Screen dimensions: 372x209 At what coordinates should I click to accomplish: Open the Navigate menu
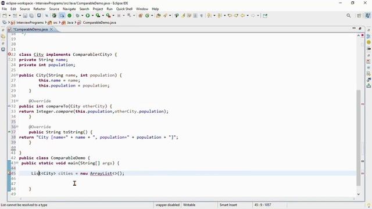tap(69, 9)
